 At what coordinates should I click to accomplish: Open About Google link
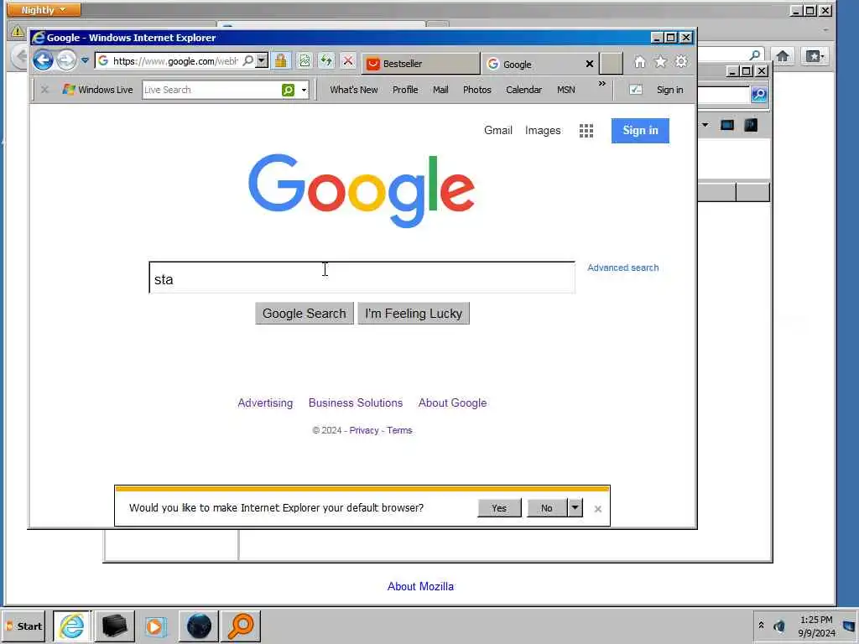452,403
